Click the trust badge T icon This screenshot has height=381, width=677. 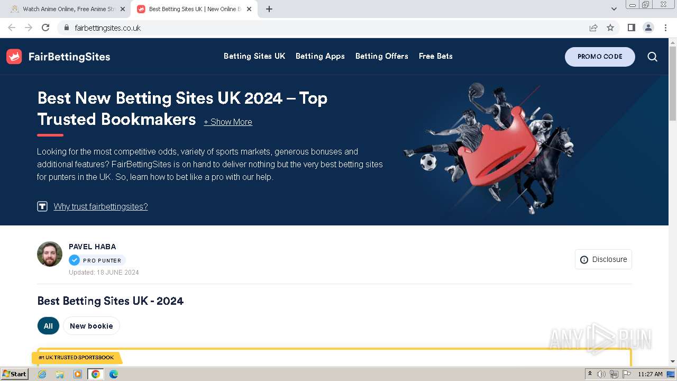pyautogui.click(x=42, y=206)
